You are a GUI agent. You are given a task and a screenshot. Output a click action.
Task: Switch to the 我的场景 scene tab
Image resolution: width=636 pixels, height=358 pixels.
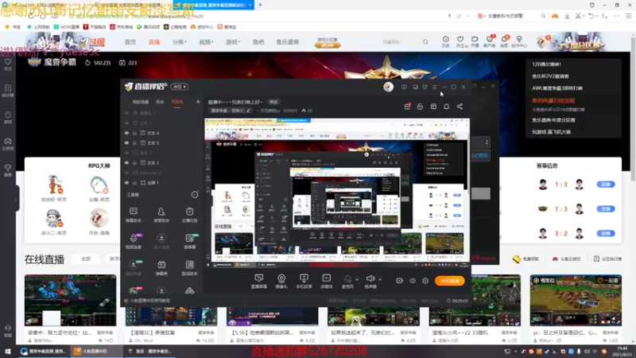pyautogui.click(x=141, y=102)
